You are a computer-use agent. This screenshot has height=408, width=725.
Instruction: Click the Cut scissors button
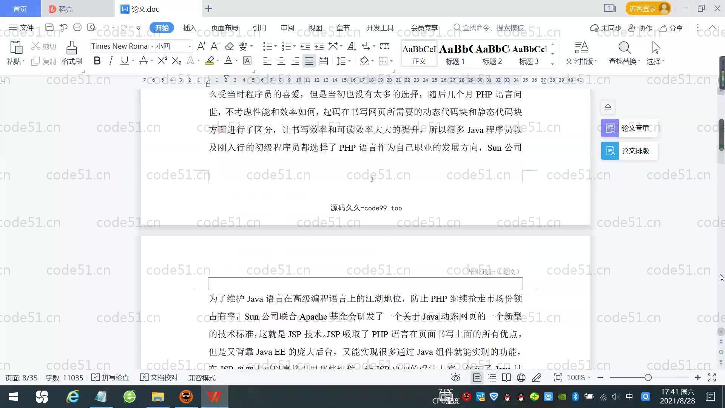(x=44, y=46)
